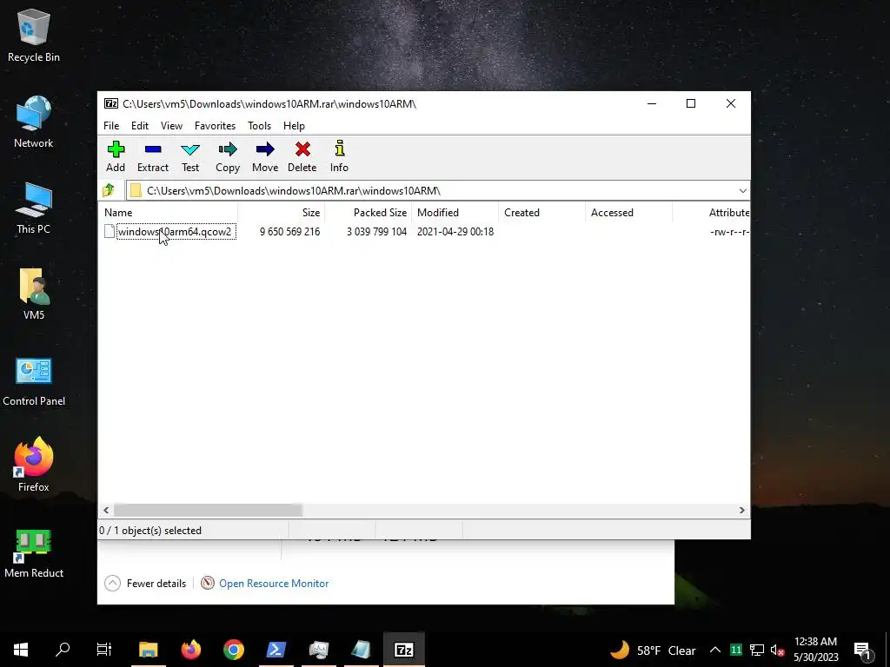Viewport: 890px width, 667px height.
Task: Click the modified date 2021-04-29 00:18
Action: tap(455, 231)
